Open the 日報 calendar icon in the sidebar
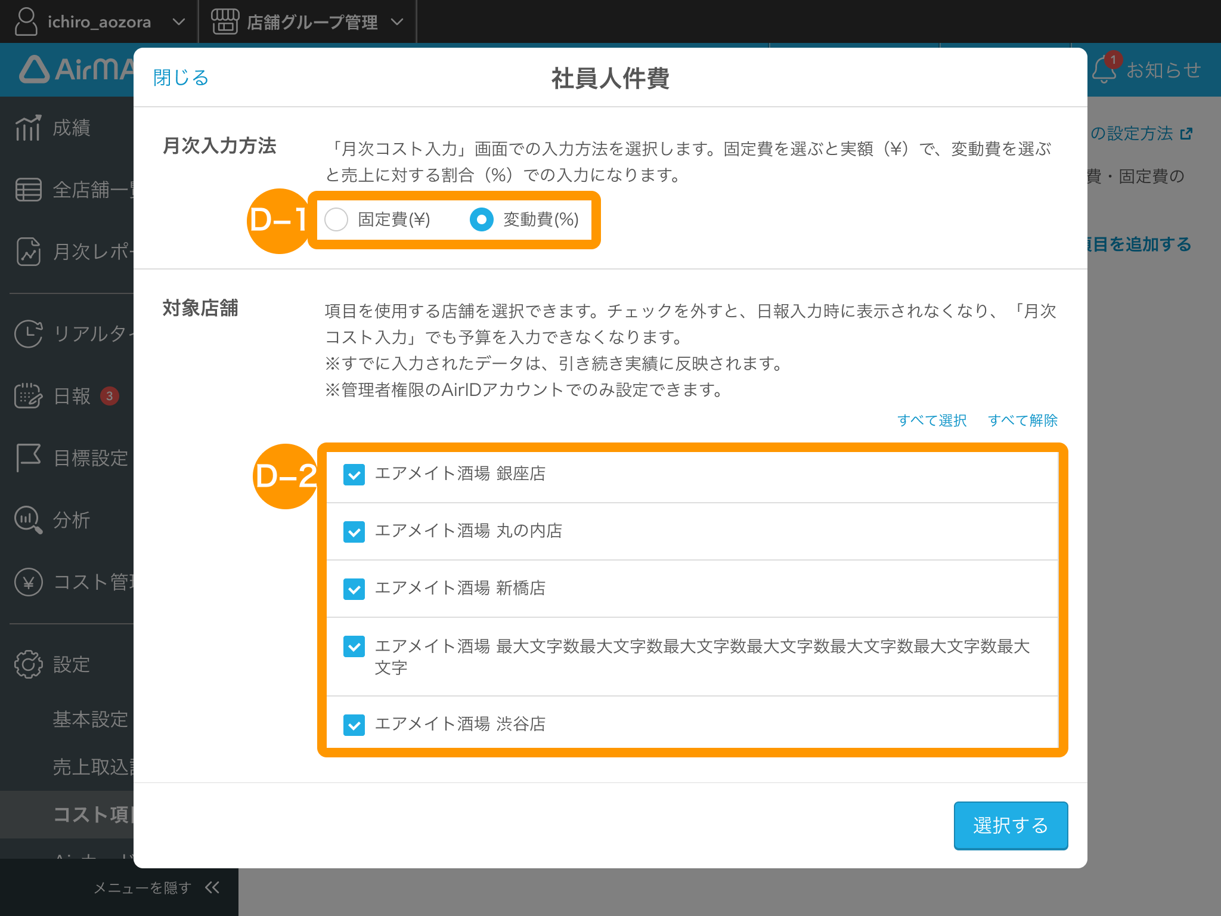Screen dimensions: 1221x916 point(28,395)
